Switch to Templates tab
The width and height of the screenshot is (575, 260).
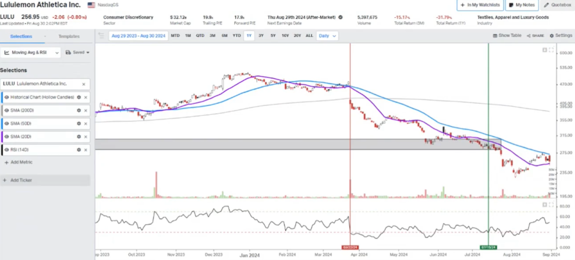click(x=69, y=36)
